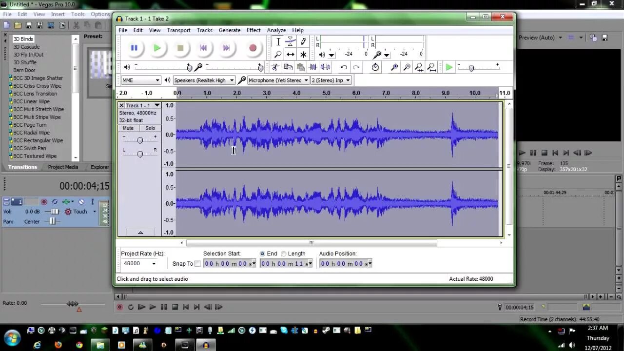Close Track 1 - 1 with the X

pos(121,105)
